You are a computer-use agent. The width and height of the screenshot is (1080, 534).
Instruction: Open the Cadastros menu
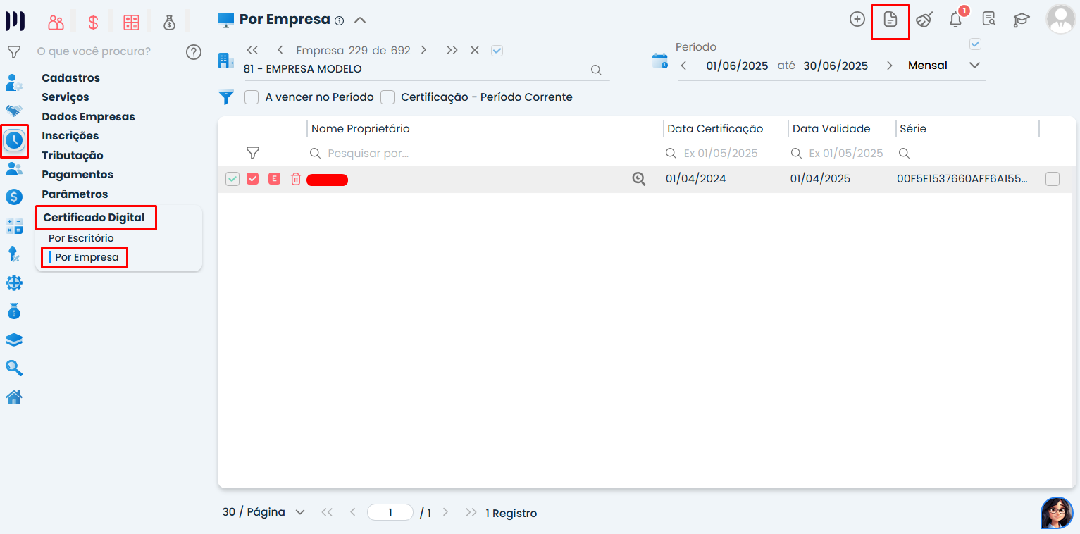point(70,77)
